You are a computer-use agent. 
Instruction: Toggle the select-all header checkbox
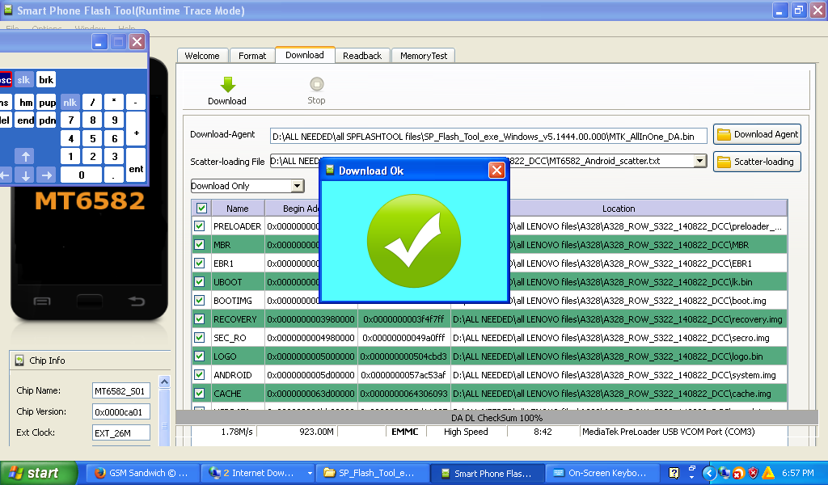(201, 208)
